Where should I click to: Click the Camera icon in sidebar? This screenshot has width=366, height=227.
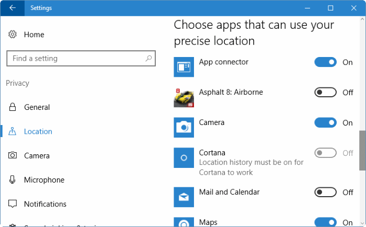[13, 155]
